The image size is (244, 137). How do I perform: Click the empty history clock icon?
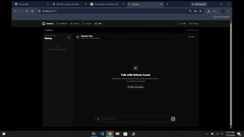click(x=58, y=47)
